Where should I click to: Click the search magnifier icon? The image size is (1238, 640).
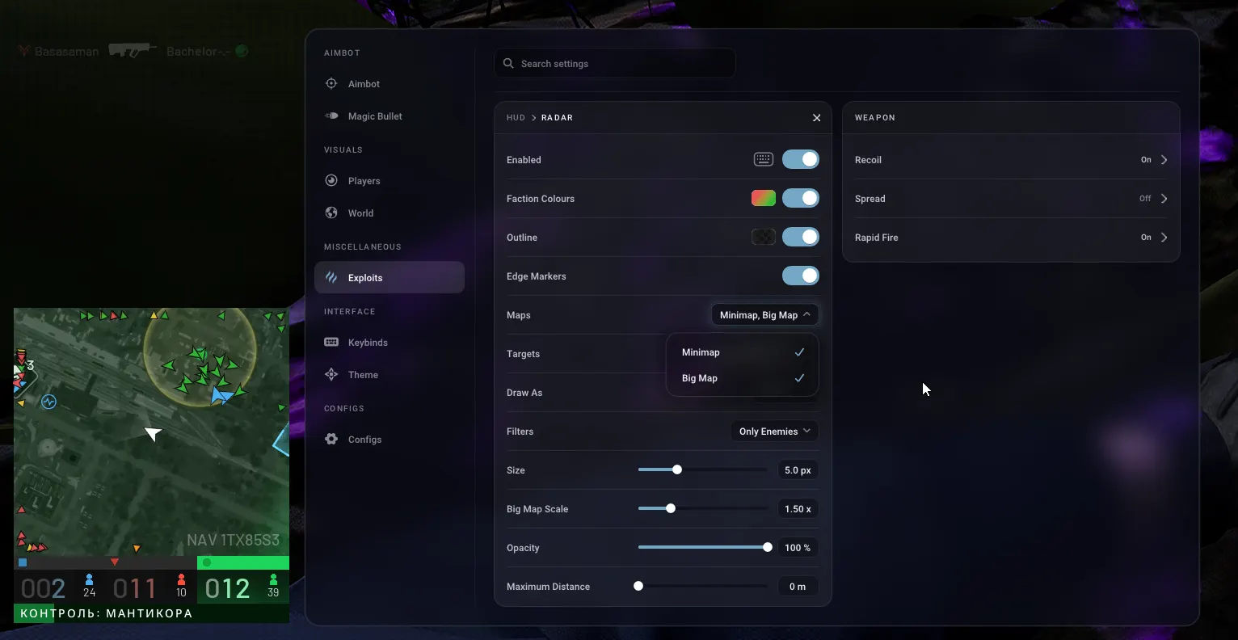click(508, 63)
